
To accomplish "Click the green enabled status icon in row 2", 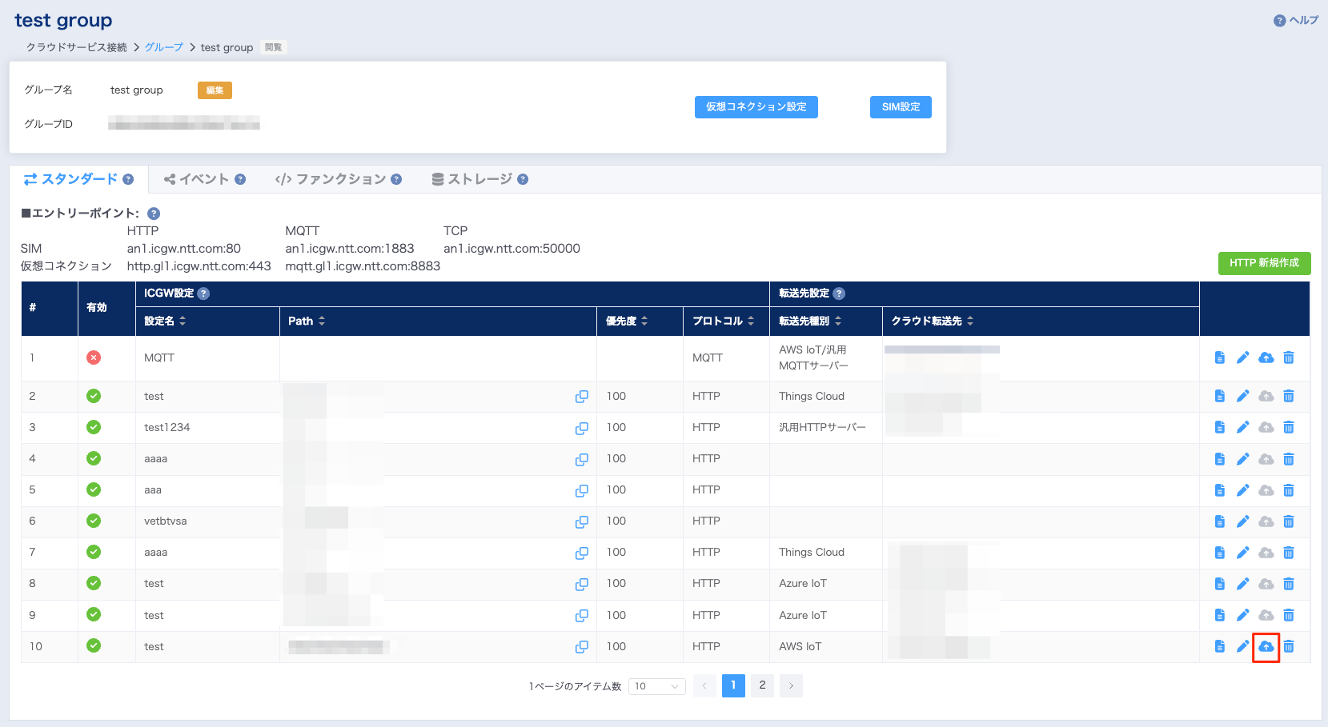I will [94, 396].
